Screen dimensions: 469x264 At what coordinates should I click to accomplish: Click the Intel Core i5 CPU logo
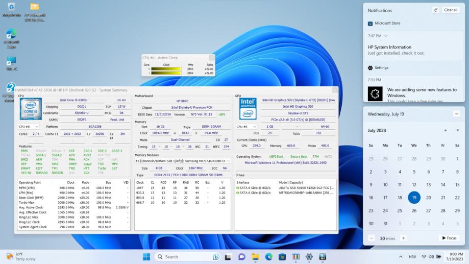[31, 109]
